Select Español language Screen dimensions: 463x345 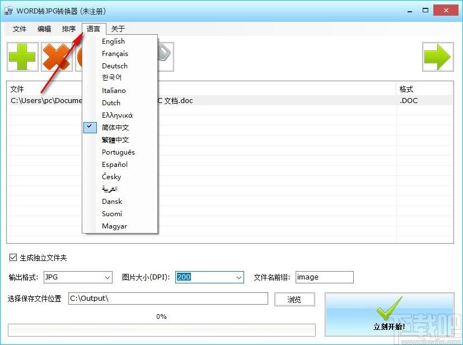pyautogui.click(x=120, y=165)
